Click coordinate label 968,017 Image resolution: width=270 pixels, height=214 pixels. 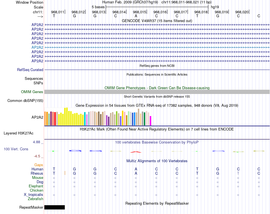point(180,12)
